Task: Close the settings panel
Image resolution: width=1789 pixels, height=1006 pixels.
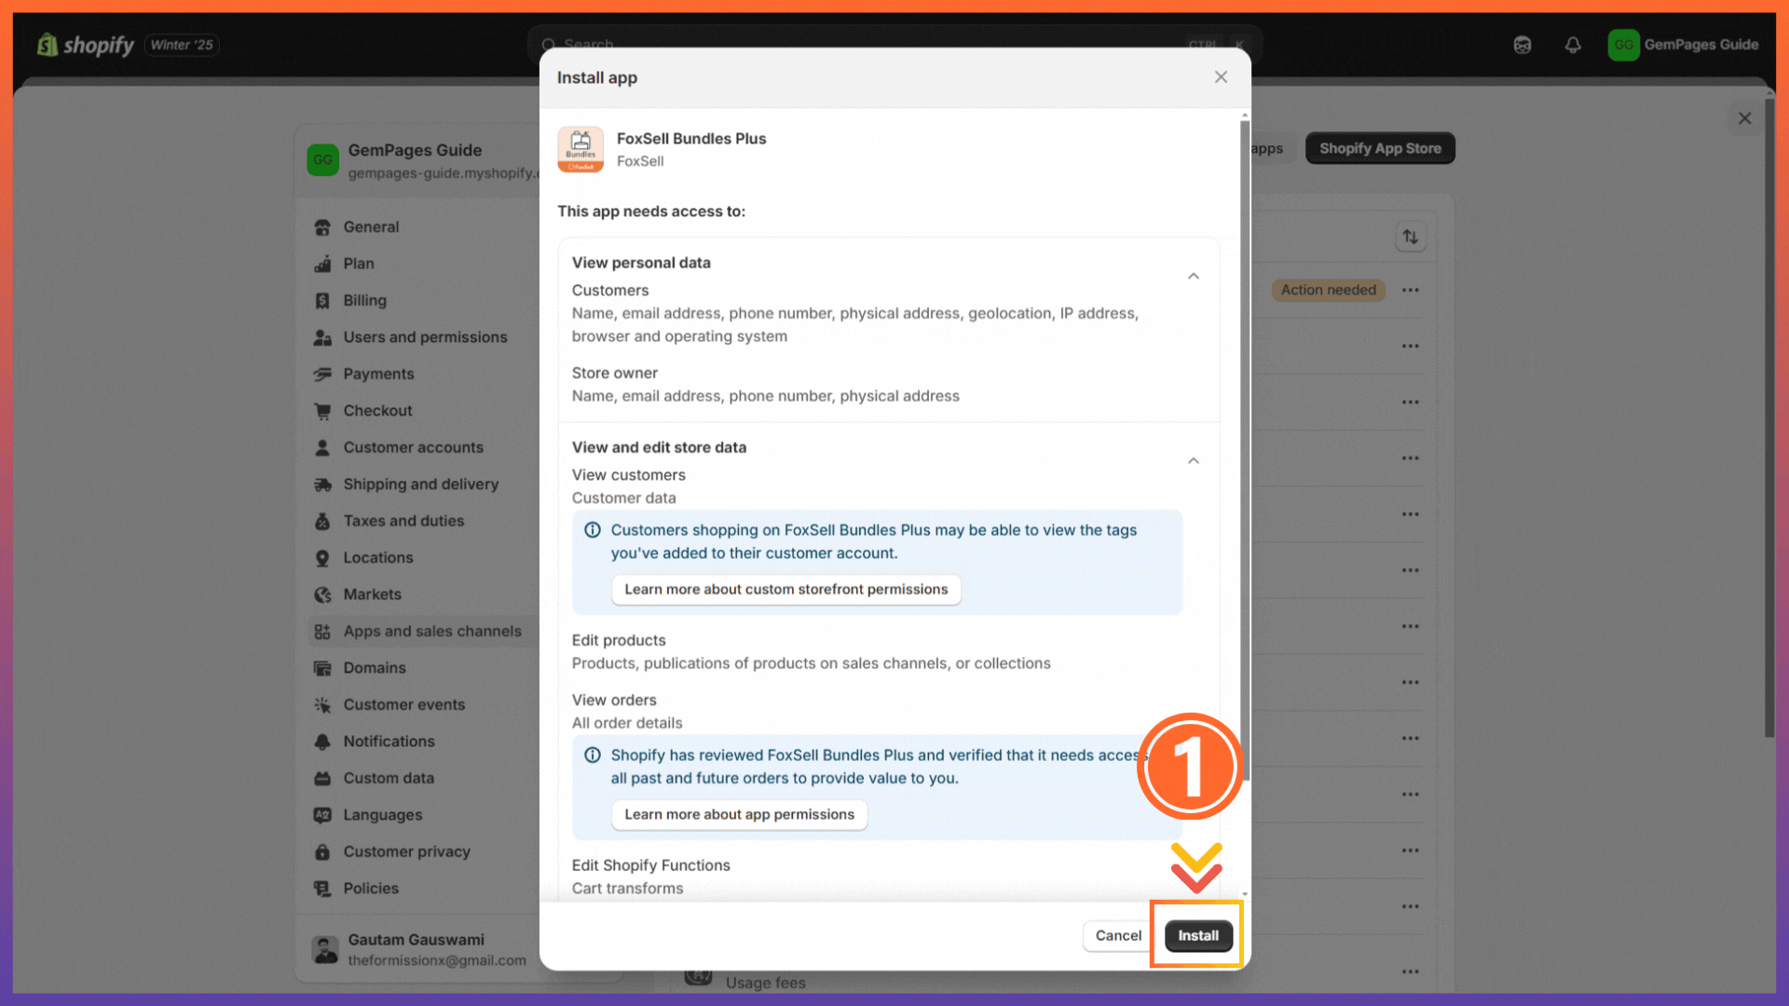Action: (x=1745, y=118)
